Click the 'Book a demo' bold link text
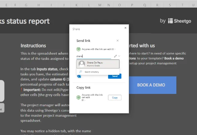Viewport: 197px width, 135px height. point(174,58)
